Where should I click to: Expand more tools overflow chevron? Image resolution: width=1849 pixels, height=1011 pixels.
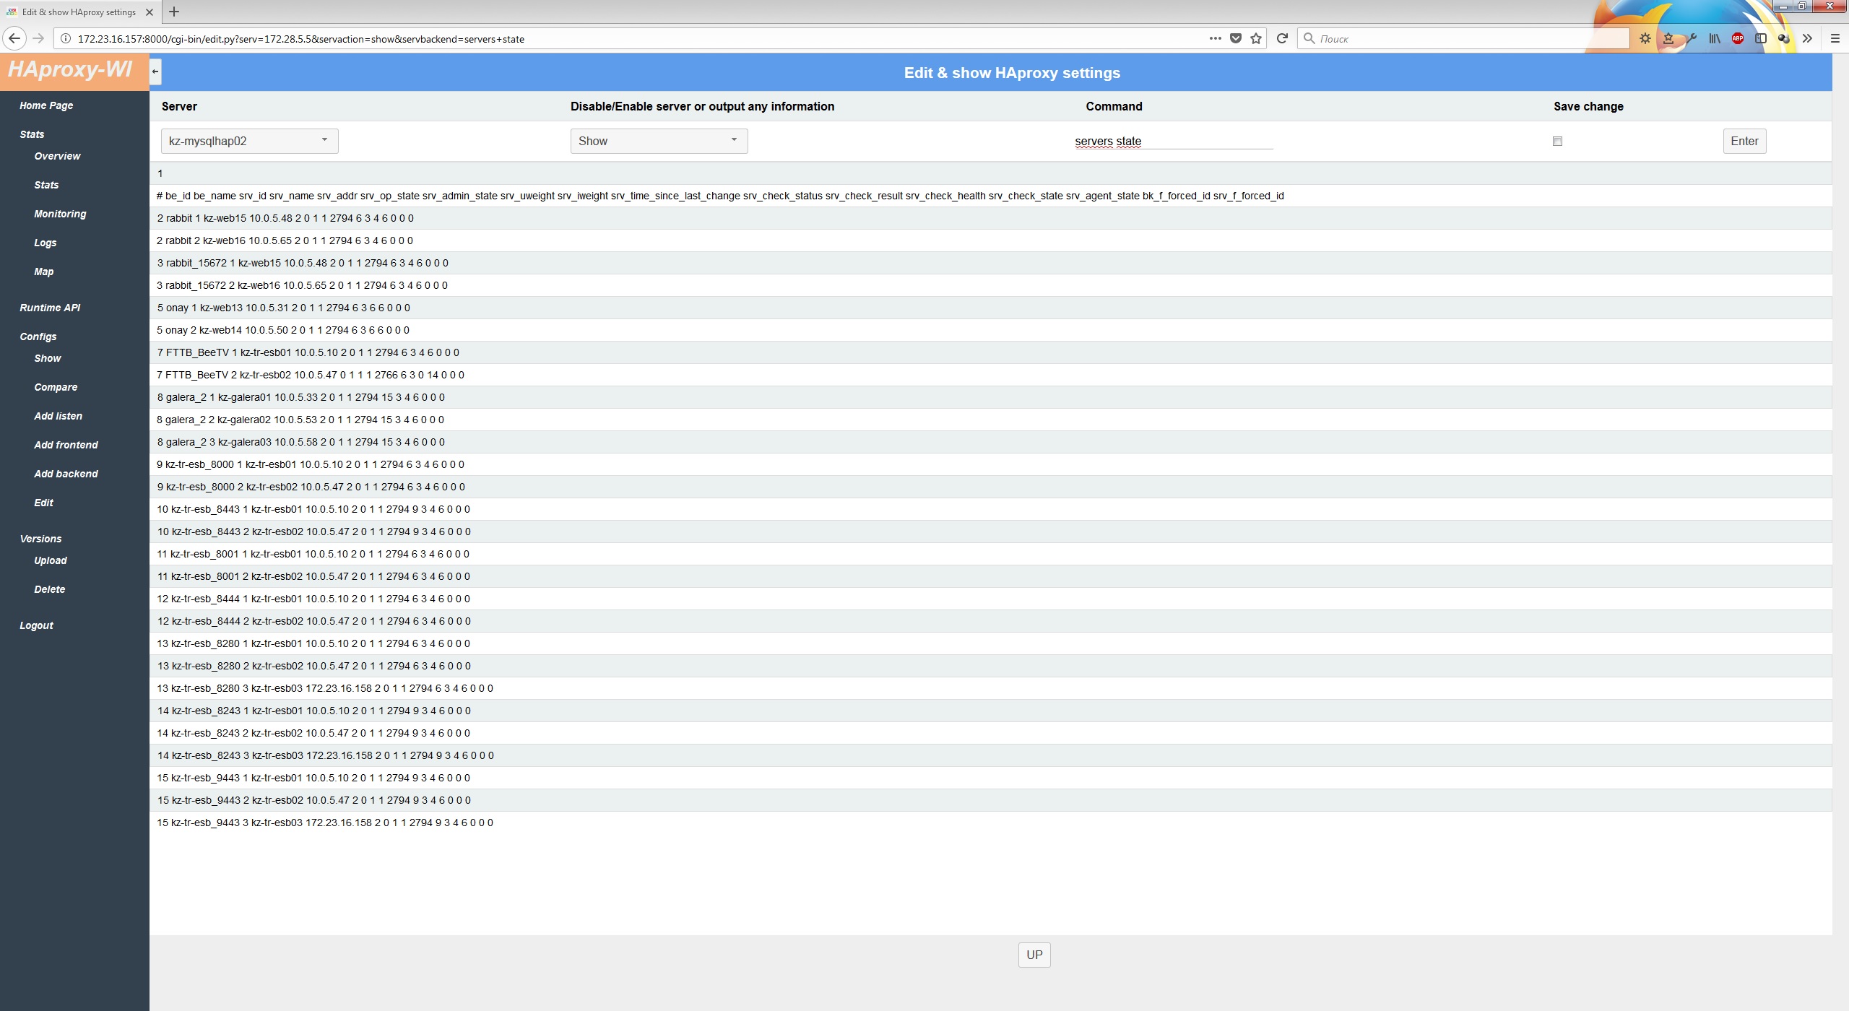click(x=1807, y=38)
